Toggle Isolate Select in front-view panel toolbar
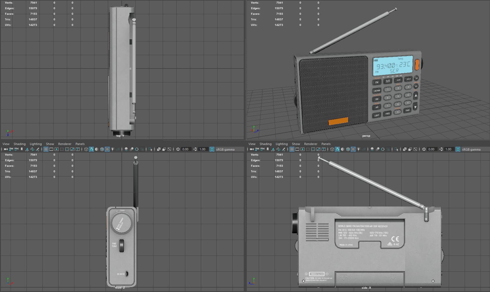 150,149
